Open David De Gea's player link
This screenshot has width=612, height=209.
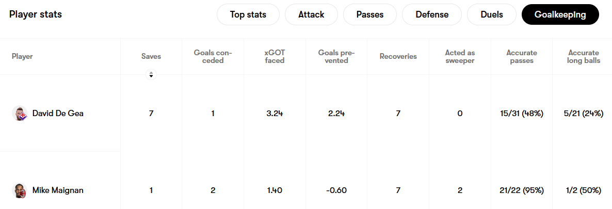[58, 114]
